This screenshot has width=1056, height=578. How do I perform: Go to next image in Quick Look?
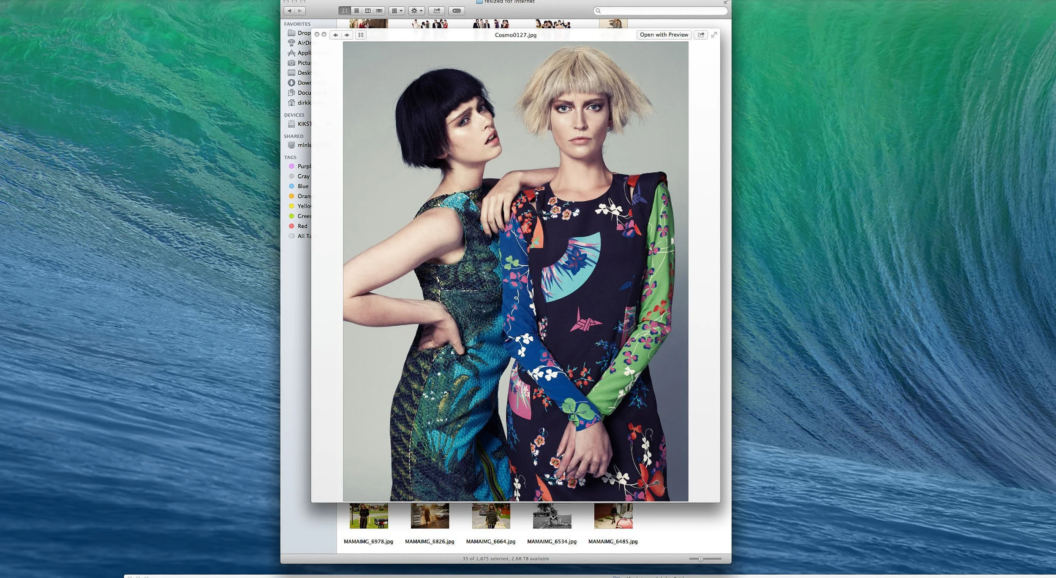tap(347, 35)
